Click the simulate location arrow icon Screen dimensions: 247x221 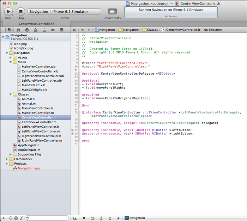point(118,218)
